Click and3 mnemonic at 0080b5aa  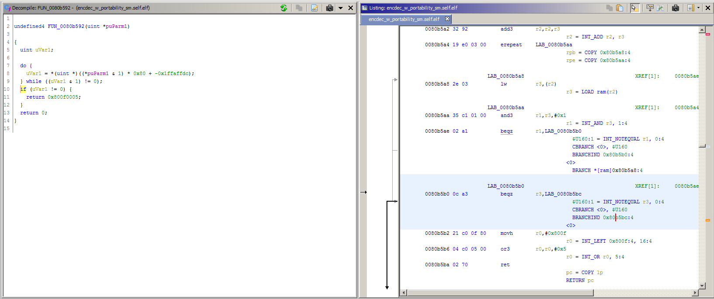[x=507, y=115]
